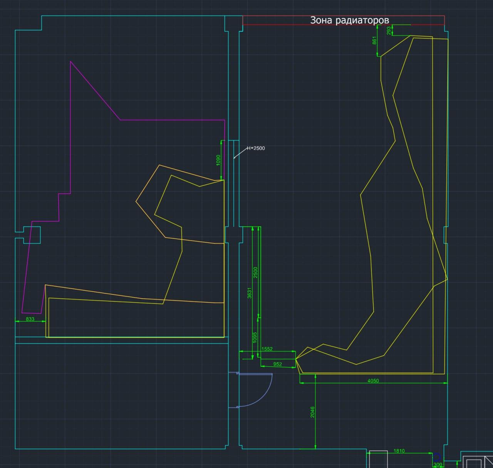The height and width of the screenshot is (468, 493).
Task: Click the 300 dimension label
Action: (x=438, y=465)
